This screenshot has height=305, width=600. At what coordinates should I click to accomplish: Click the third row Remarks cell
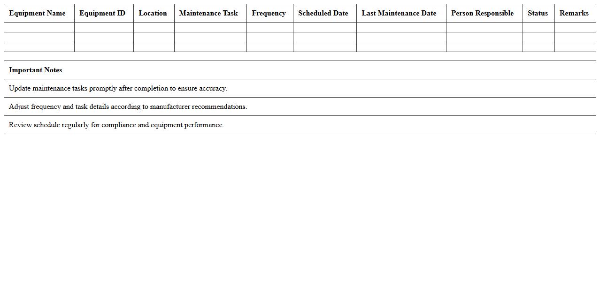[x=575, y=47]
